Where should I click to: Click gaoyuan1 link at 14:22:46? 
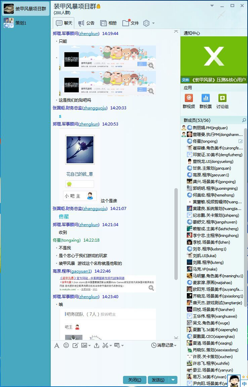tap(81, 271)
